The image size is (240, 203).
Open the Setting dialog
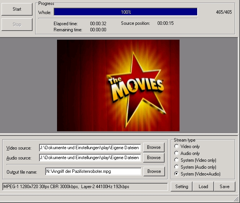(x=181, y=187)
